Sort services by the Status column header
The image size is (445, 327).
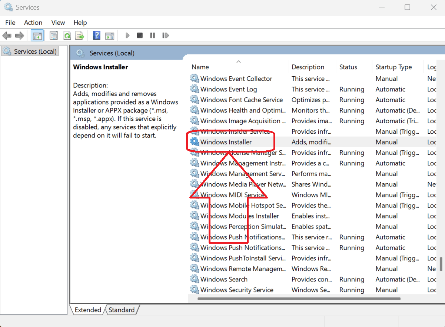point(348,67)
